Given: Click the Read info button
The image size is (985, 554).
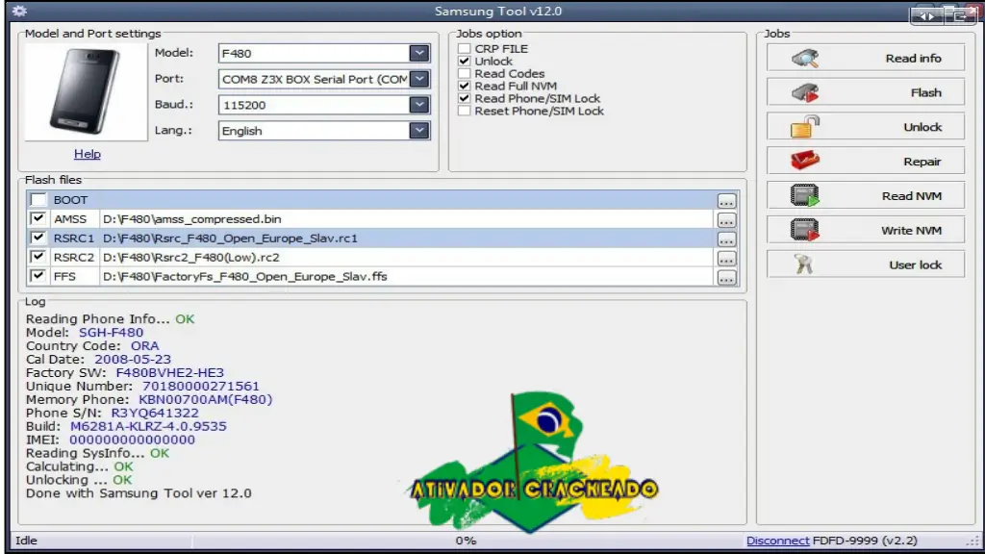Looking at the screenshot, I should (x=866, y=58).
